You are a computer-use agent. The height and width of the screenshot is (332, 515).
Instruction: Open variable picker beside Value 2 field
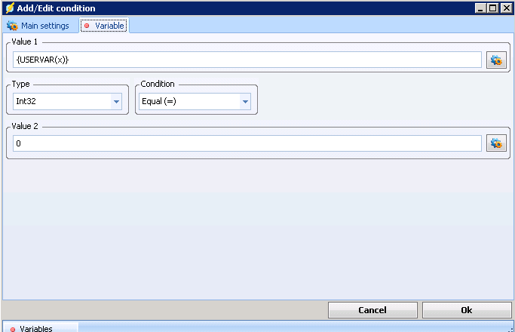pyautogui.click(x=496, y=143)
